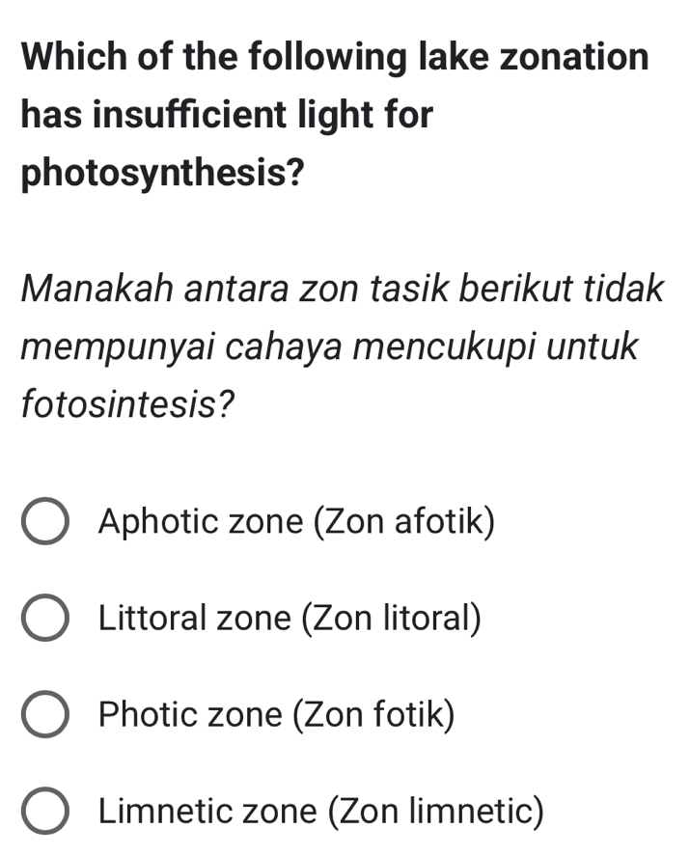This screenshot has width=690, height=856.
Task: Choose the answer option labeled Zon fotik
Action: pos(278,714)
